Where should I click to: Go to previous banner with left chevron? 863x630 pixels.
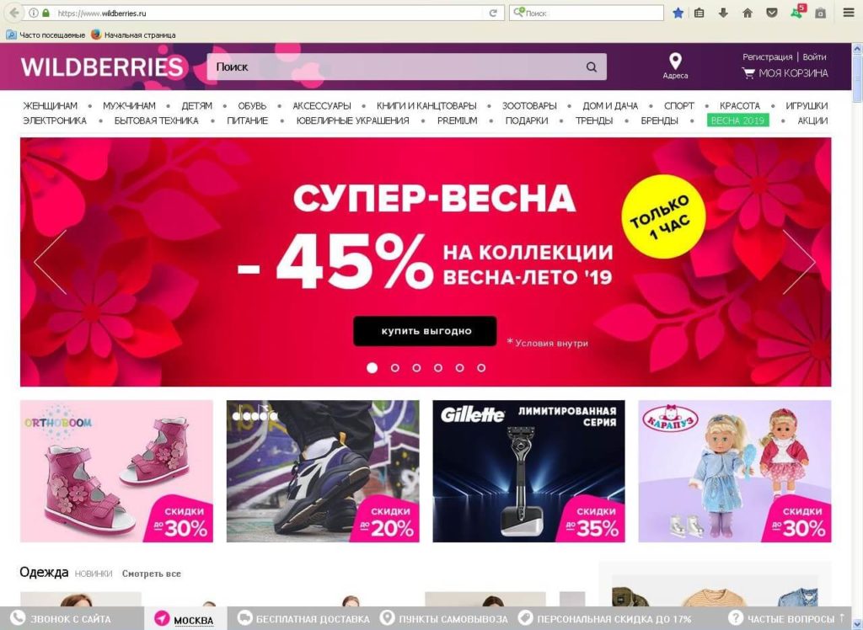pyautogui.click(x=50, y=262)
